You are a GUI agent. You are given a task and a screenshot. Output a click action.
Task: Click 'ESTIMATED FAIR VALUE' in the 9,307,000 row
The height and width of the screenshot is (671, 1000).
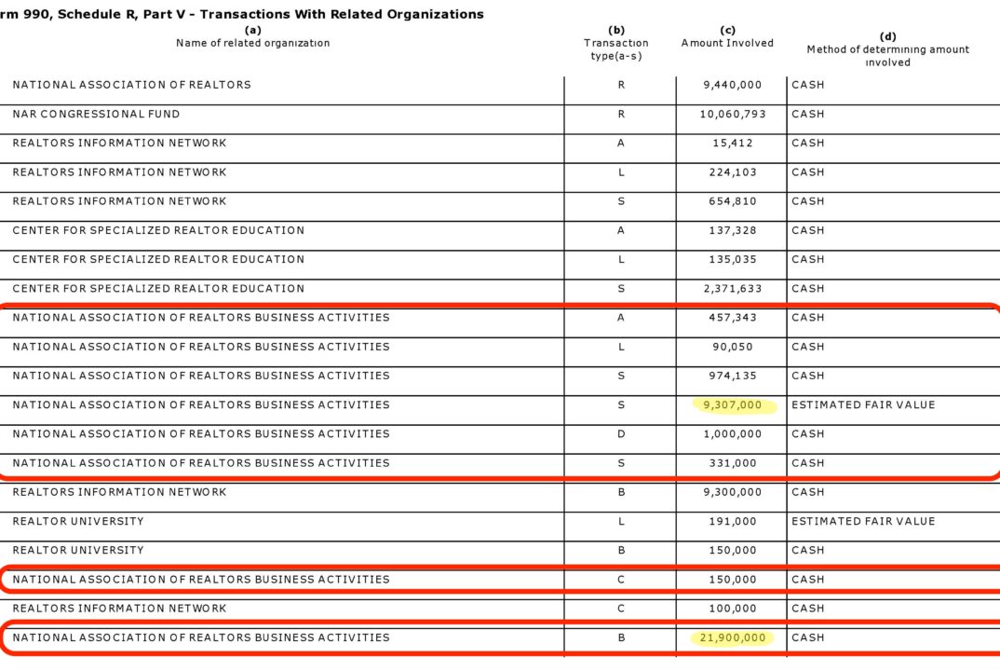click(x=863, y=404)
